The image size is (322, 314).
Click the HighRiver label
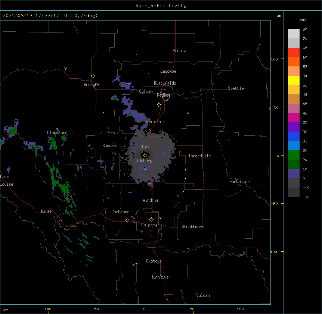pyautogui.click(x=161, y=277)
